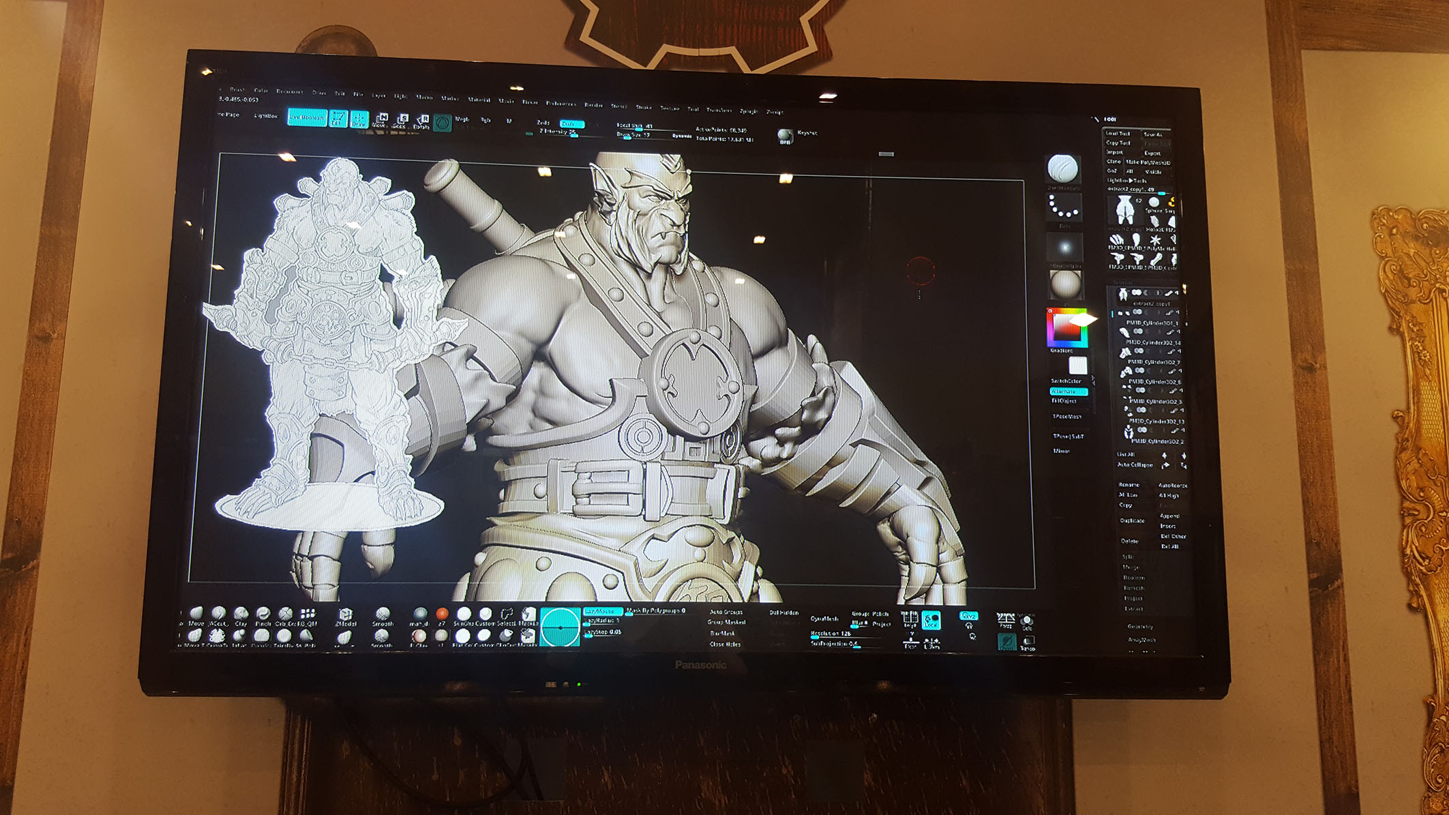Toggle the Mrgb paint mode
Image resolution: width=1449 pixels, height=815 pixels.
(x=462, y=119)
